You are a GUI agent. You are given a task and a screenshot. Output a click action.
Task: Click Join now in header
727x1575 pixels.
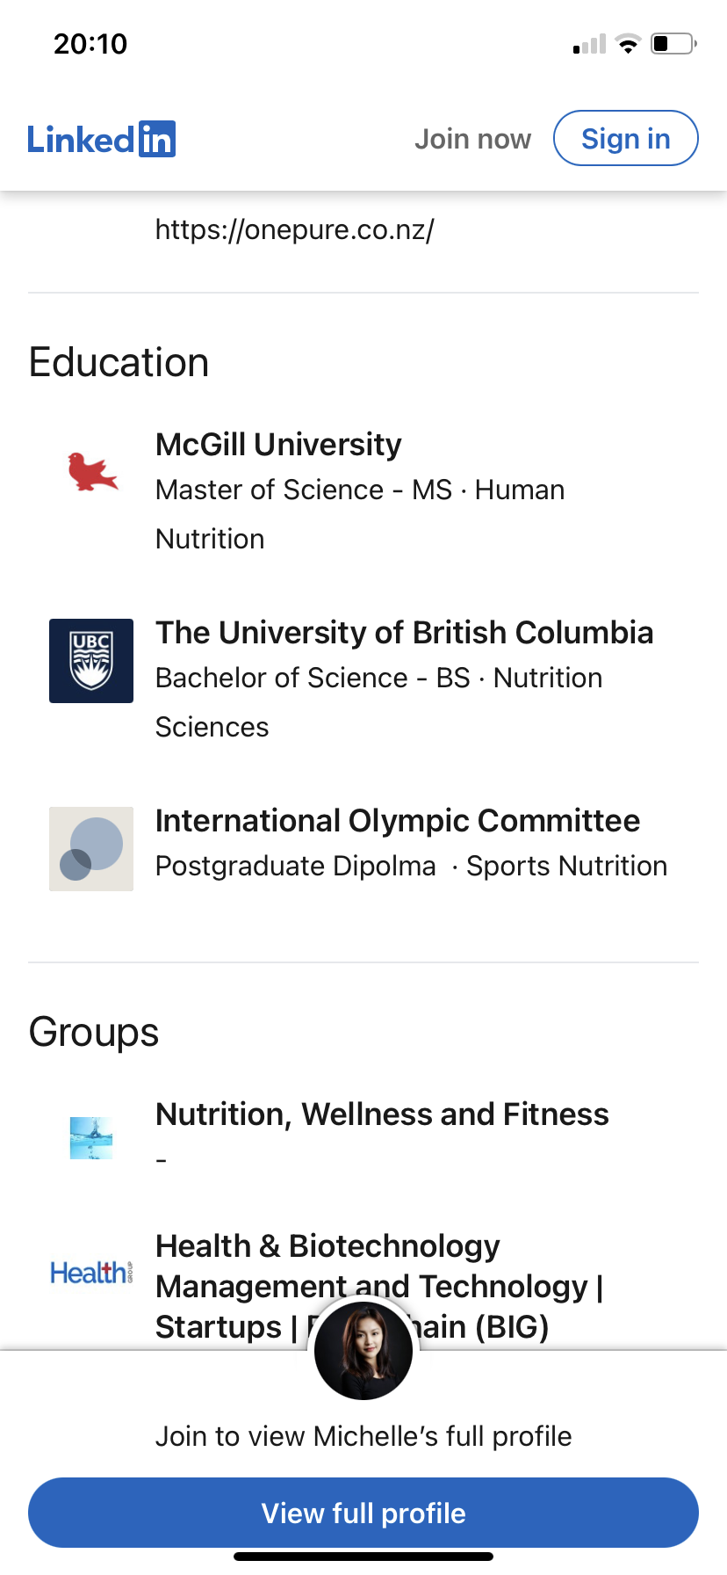click(472, 139)
